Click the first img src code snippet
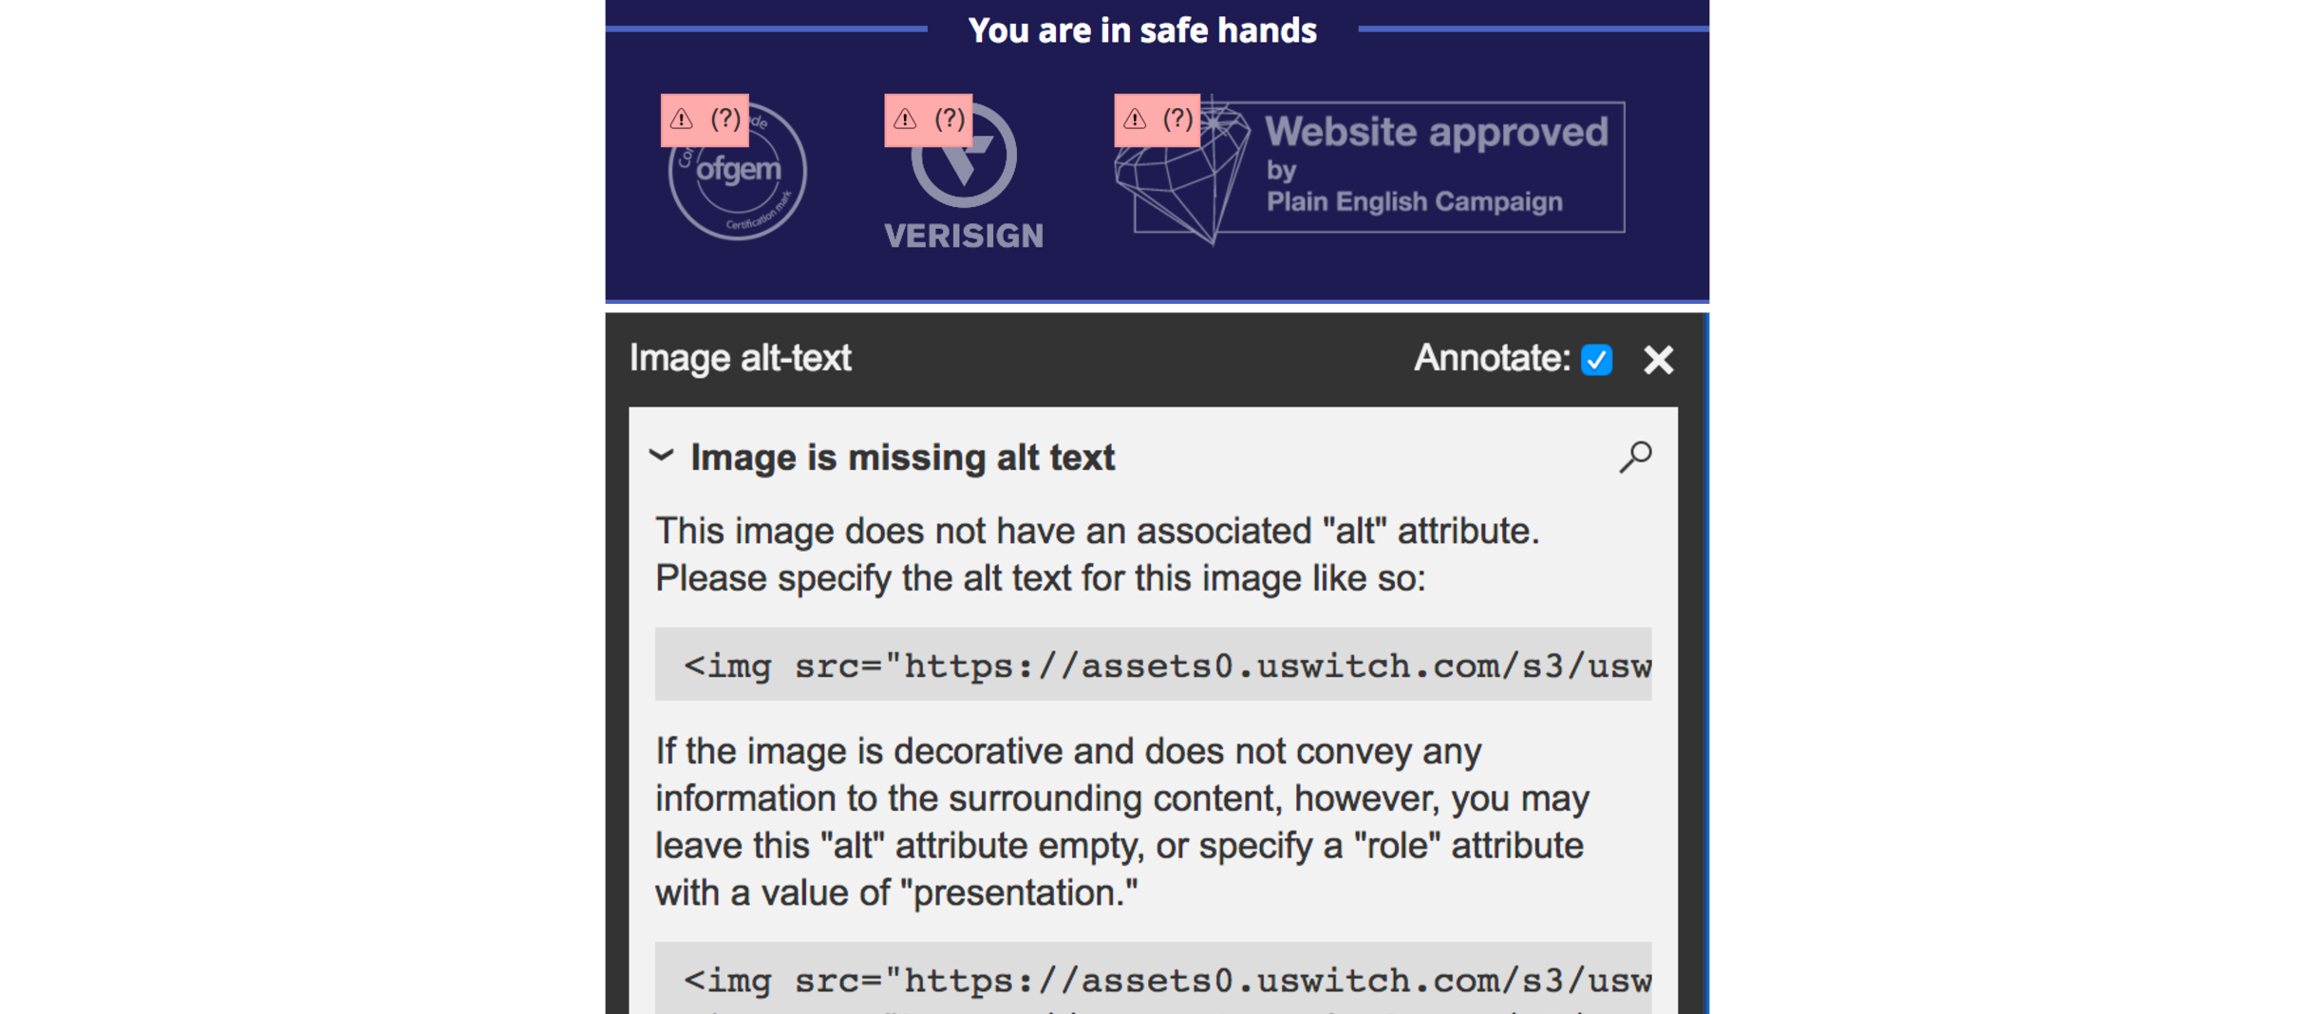The width and height of the screenshot is (2315, 1014). click(1153, 665)
